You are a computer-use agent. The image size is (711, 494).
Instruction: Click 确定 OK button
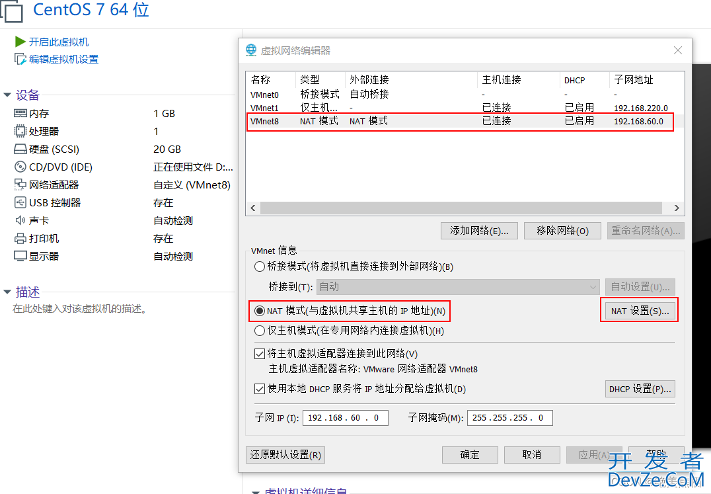(470, 454)
